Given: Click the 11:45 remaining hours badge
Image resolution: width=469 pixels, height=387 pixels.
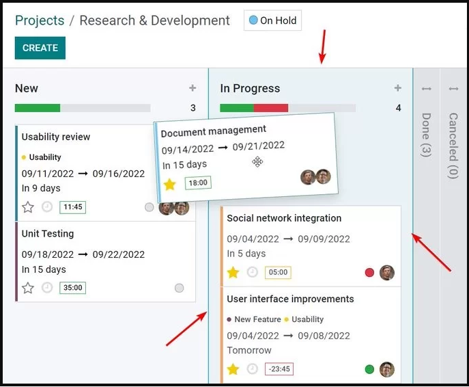Looking at the screenshot, I should [x=72, y=207].
